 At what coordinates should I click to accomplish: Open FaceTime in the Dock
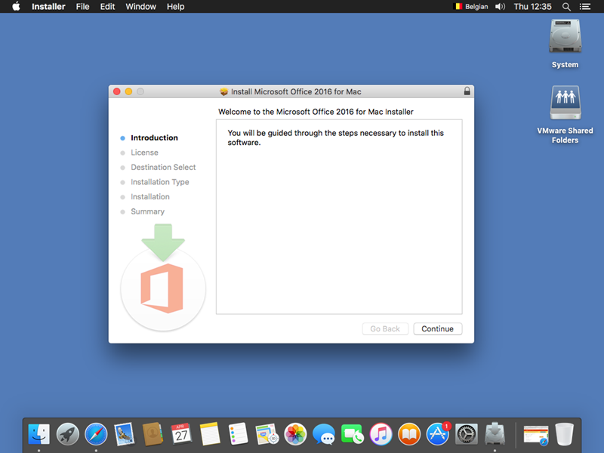(352, 434)
